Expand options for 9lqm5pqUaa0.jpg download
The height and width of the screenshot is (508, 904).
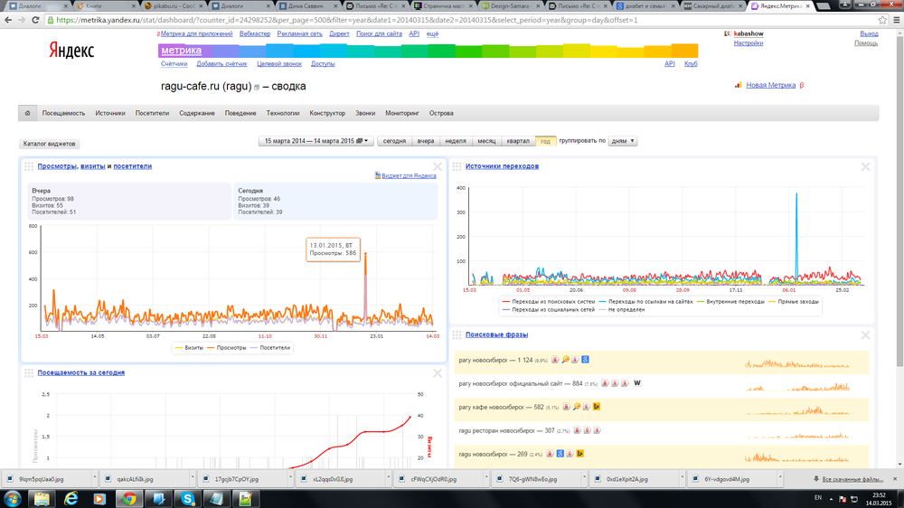click(x=94, y=478)
